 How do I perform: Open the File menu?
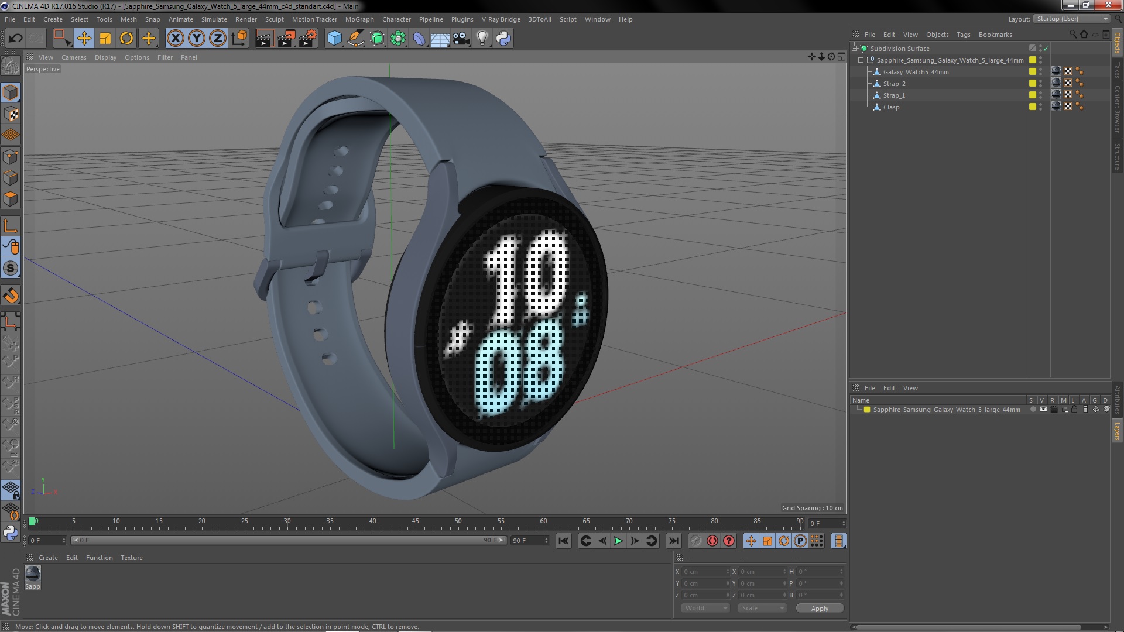tap(10, 19)
